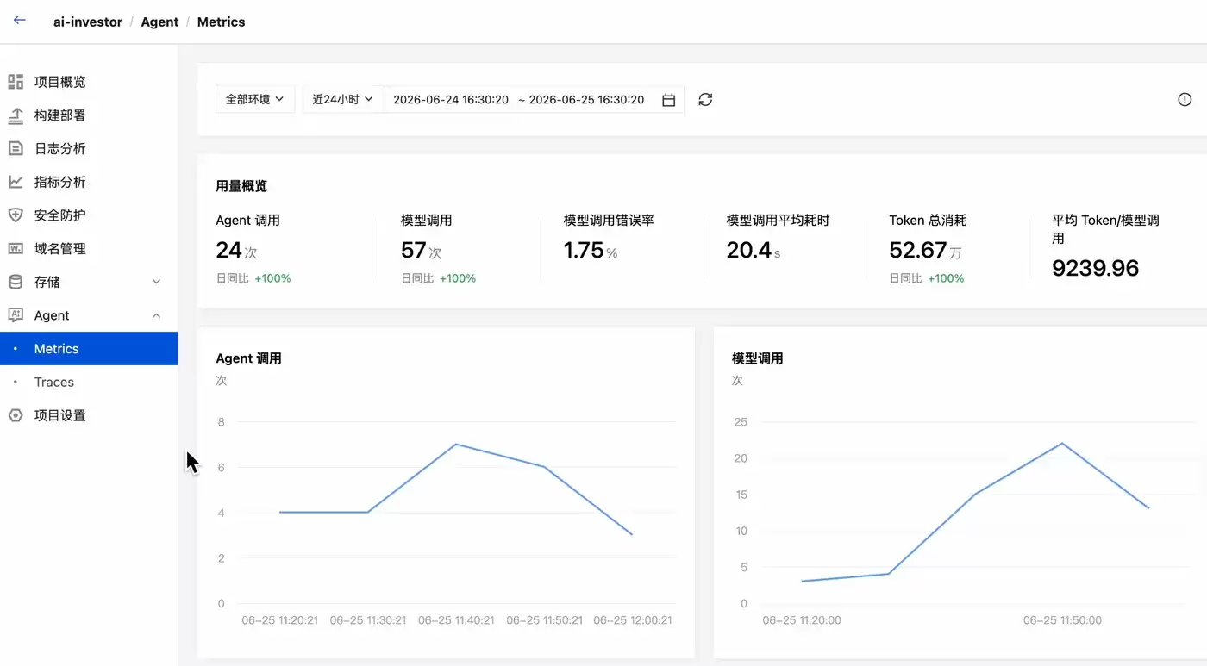Image resolution: width=1207 pixels, height=666 pixels.
Task: Click the end date 2026-06-25 16:30:20 field
Action: (x=586, y=100)
